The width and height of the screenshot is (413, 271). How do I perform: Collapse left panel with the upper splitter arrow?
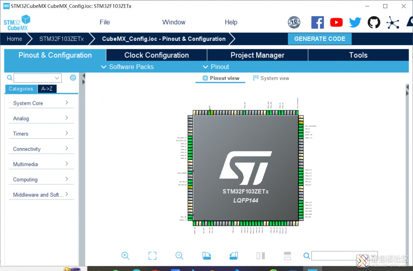pos(84,76)
